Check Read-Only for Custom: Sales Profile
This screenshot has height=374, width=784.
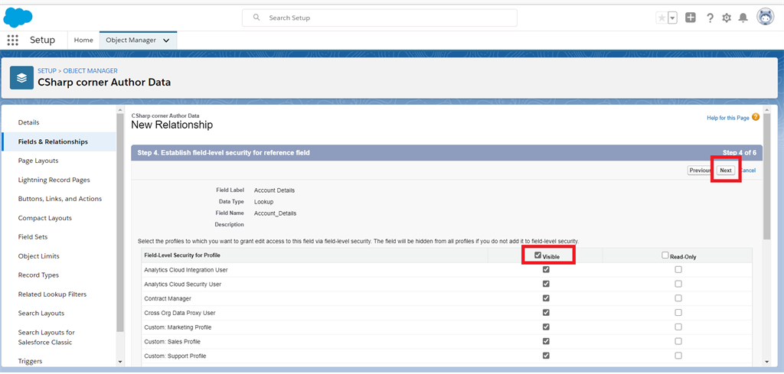[678, 342]
